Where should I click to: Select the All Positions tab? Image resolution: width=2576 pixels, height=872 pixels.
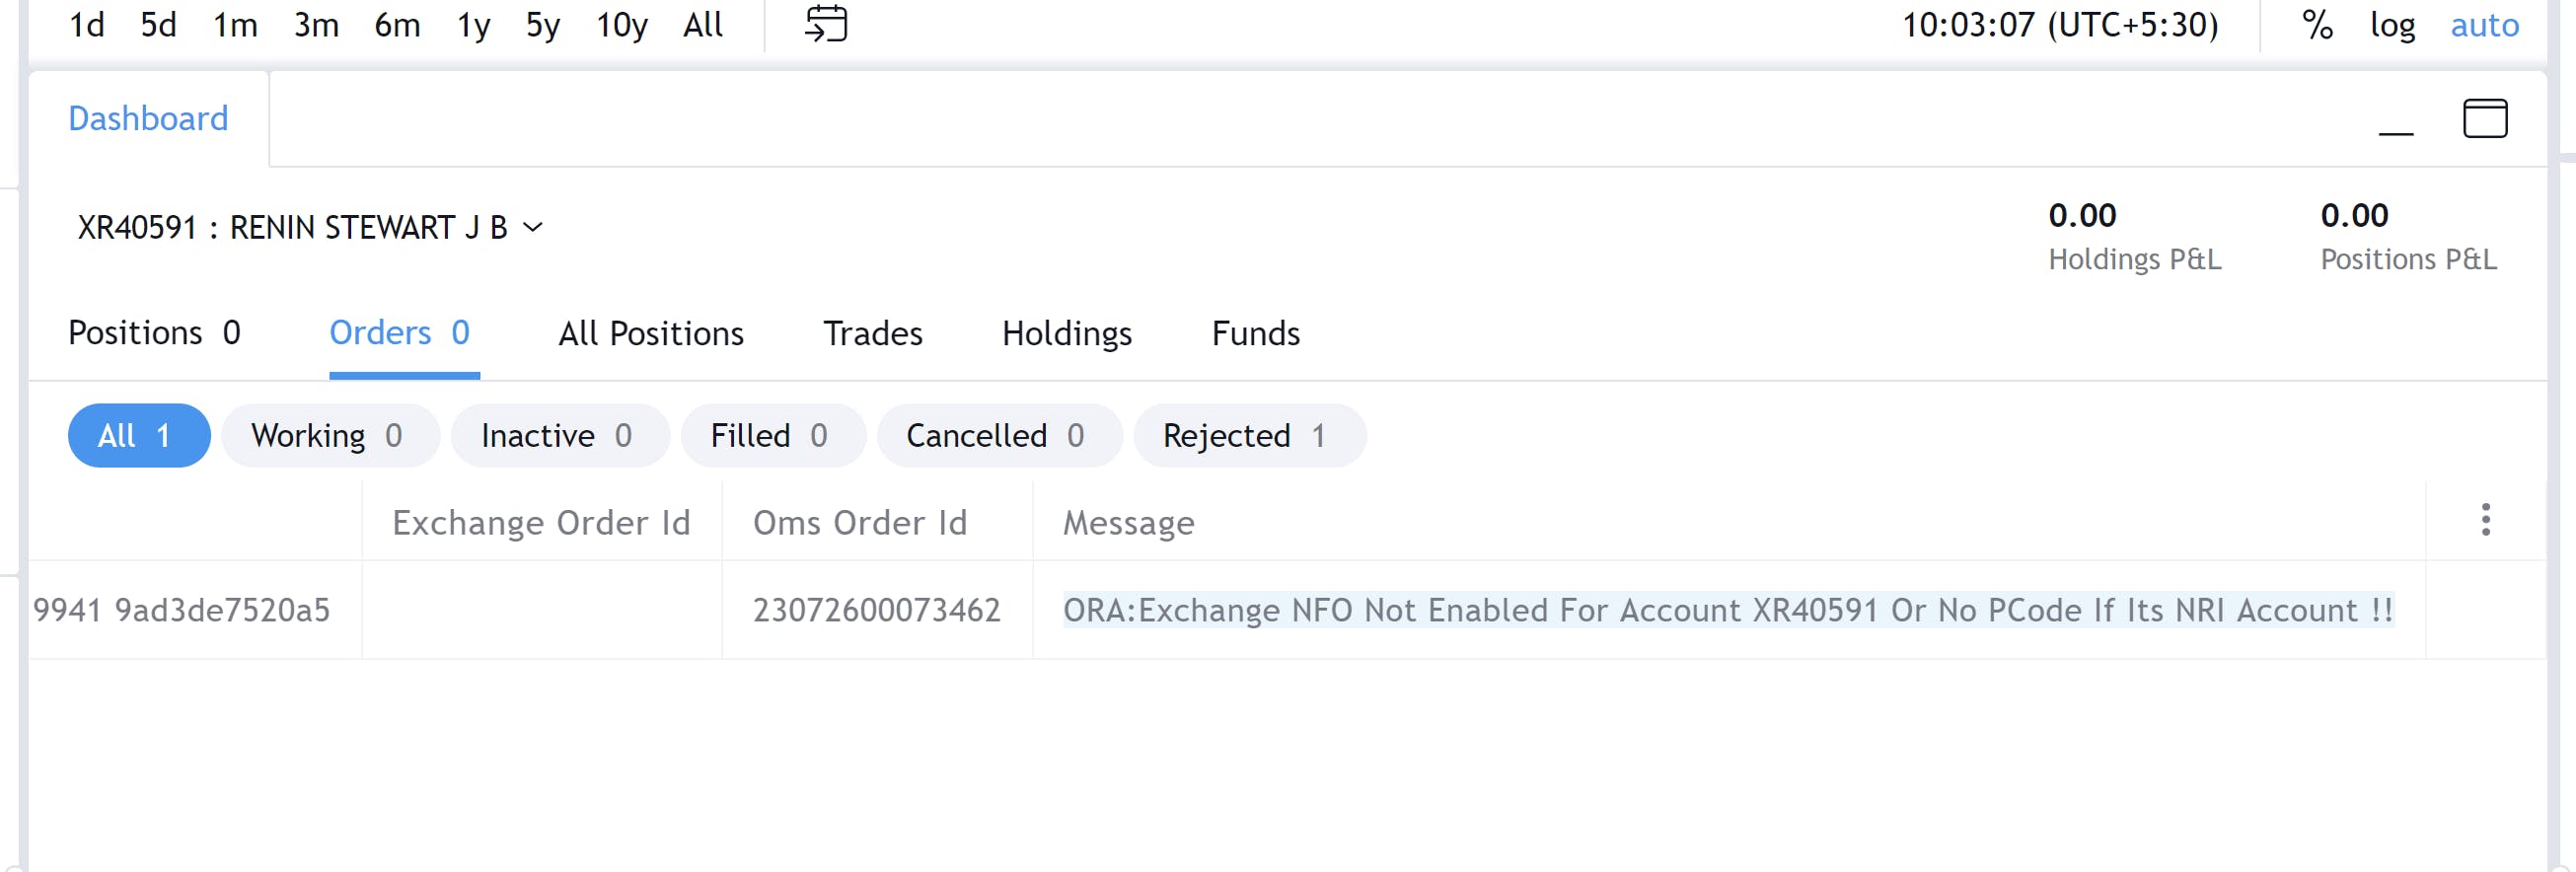(651, 333)
